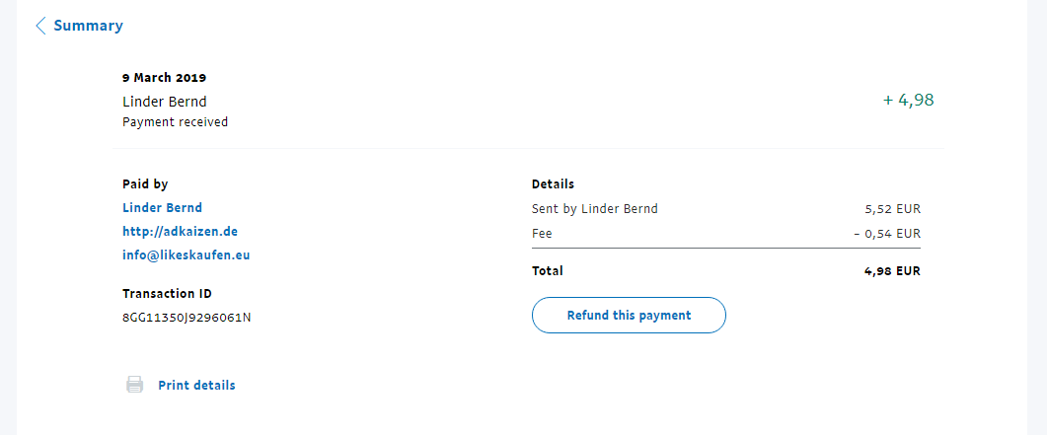Click the Print details link
The width and height of the screenshot is (1047, 435).
(x=196, y=385)
